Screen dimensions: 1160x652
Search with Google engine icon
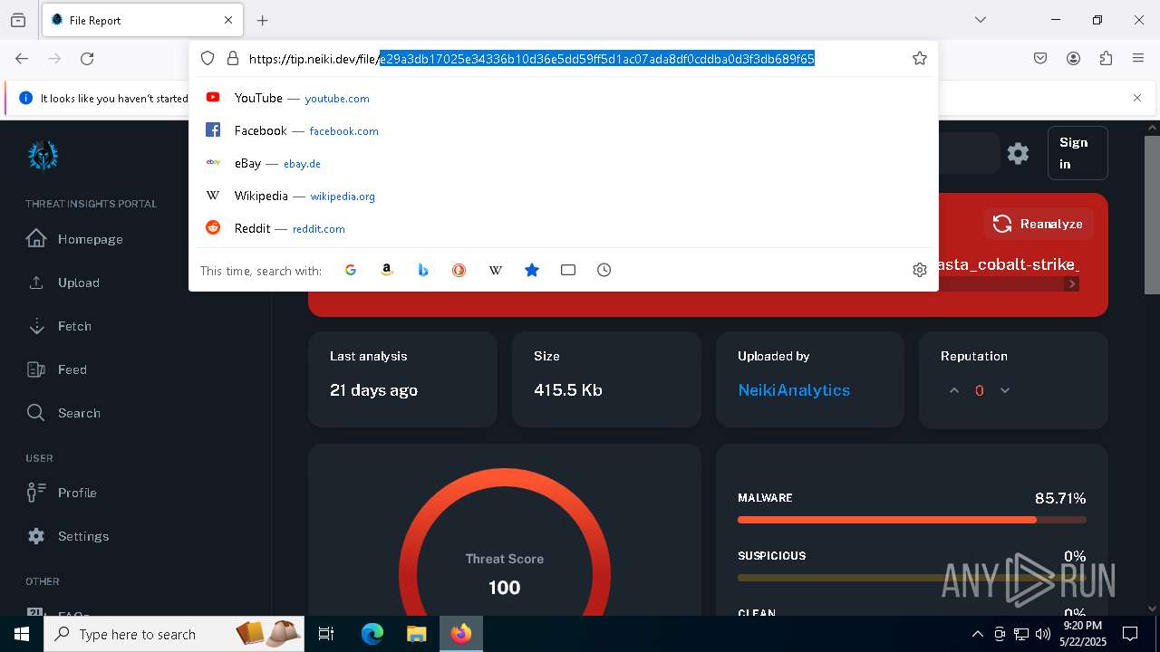[351, 270]
